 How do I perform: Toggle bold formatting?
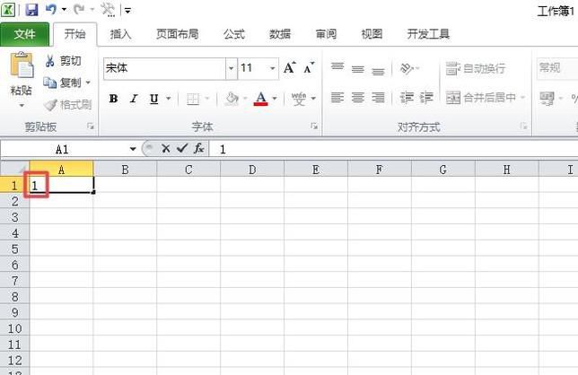pos(113,99)
